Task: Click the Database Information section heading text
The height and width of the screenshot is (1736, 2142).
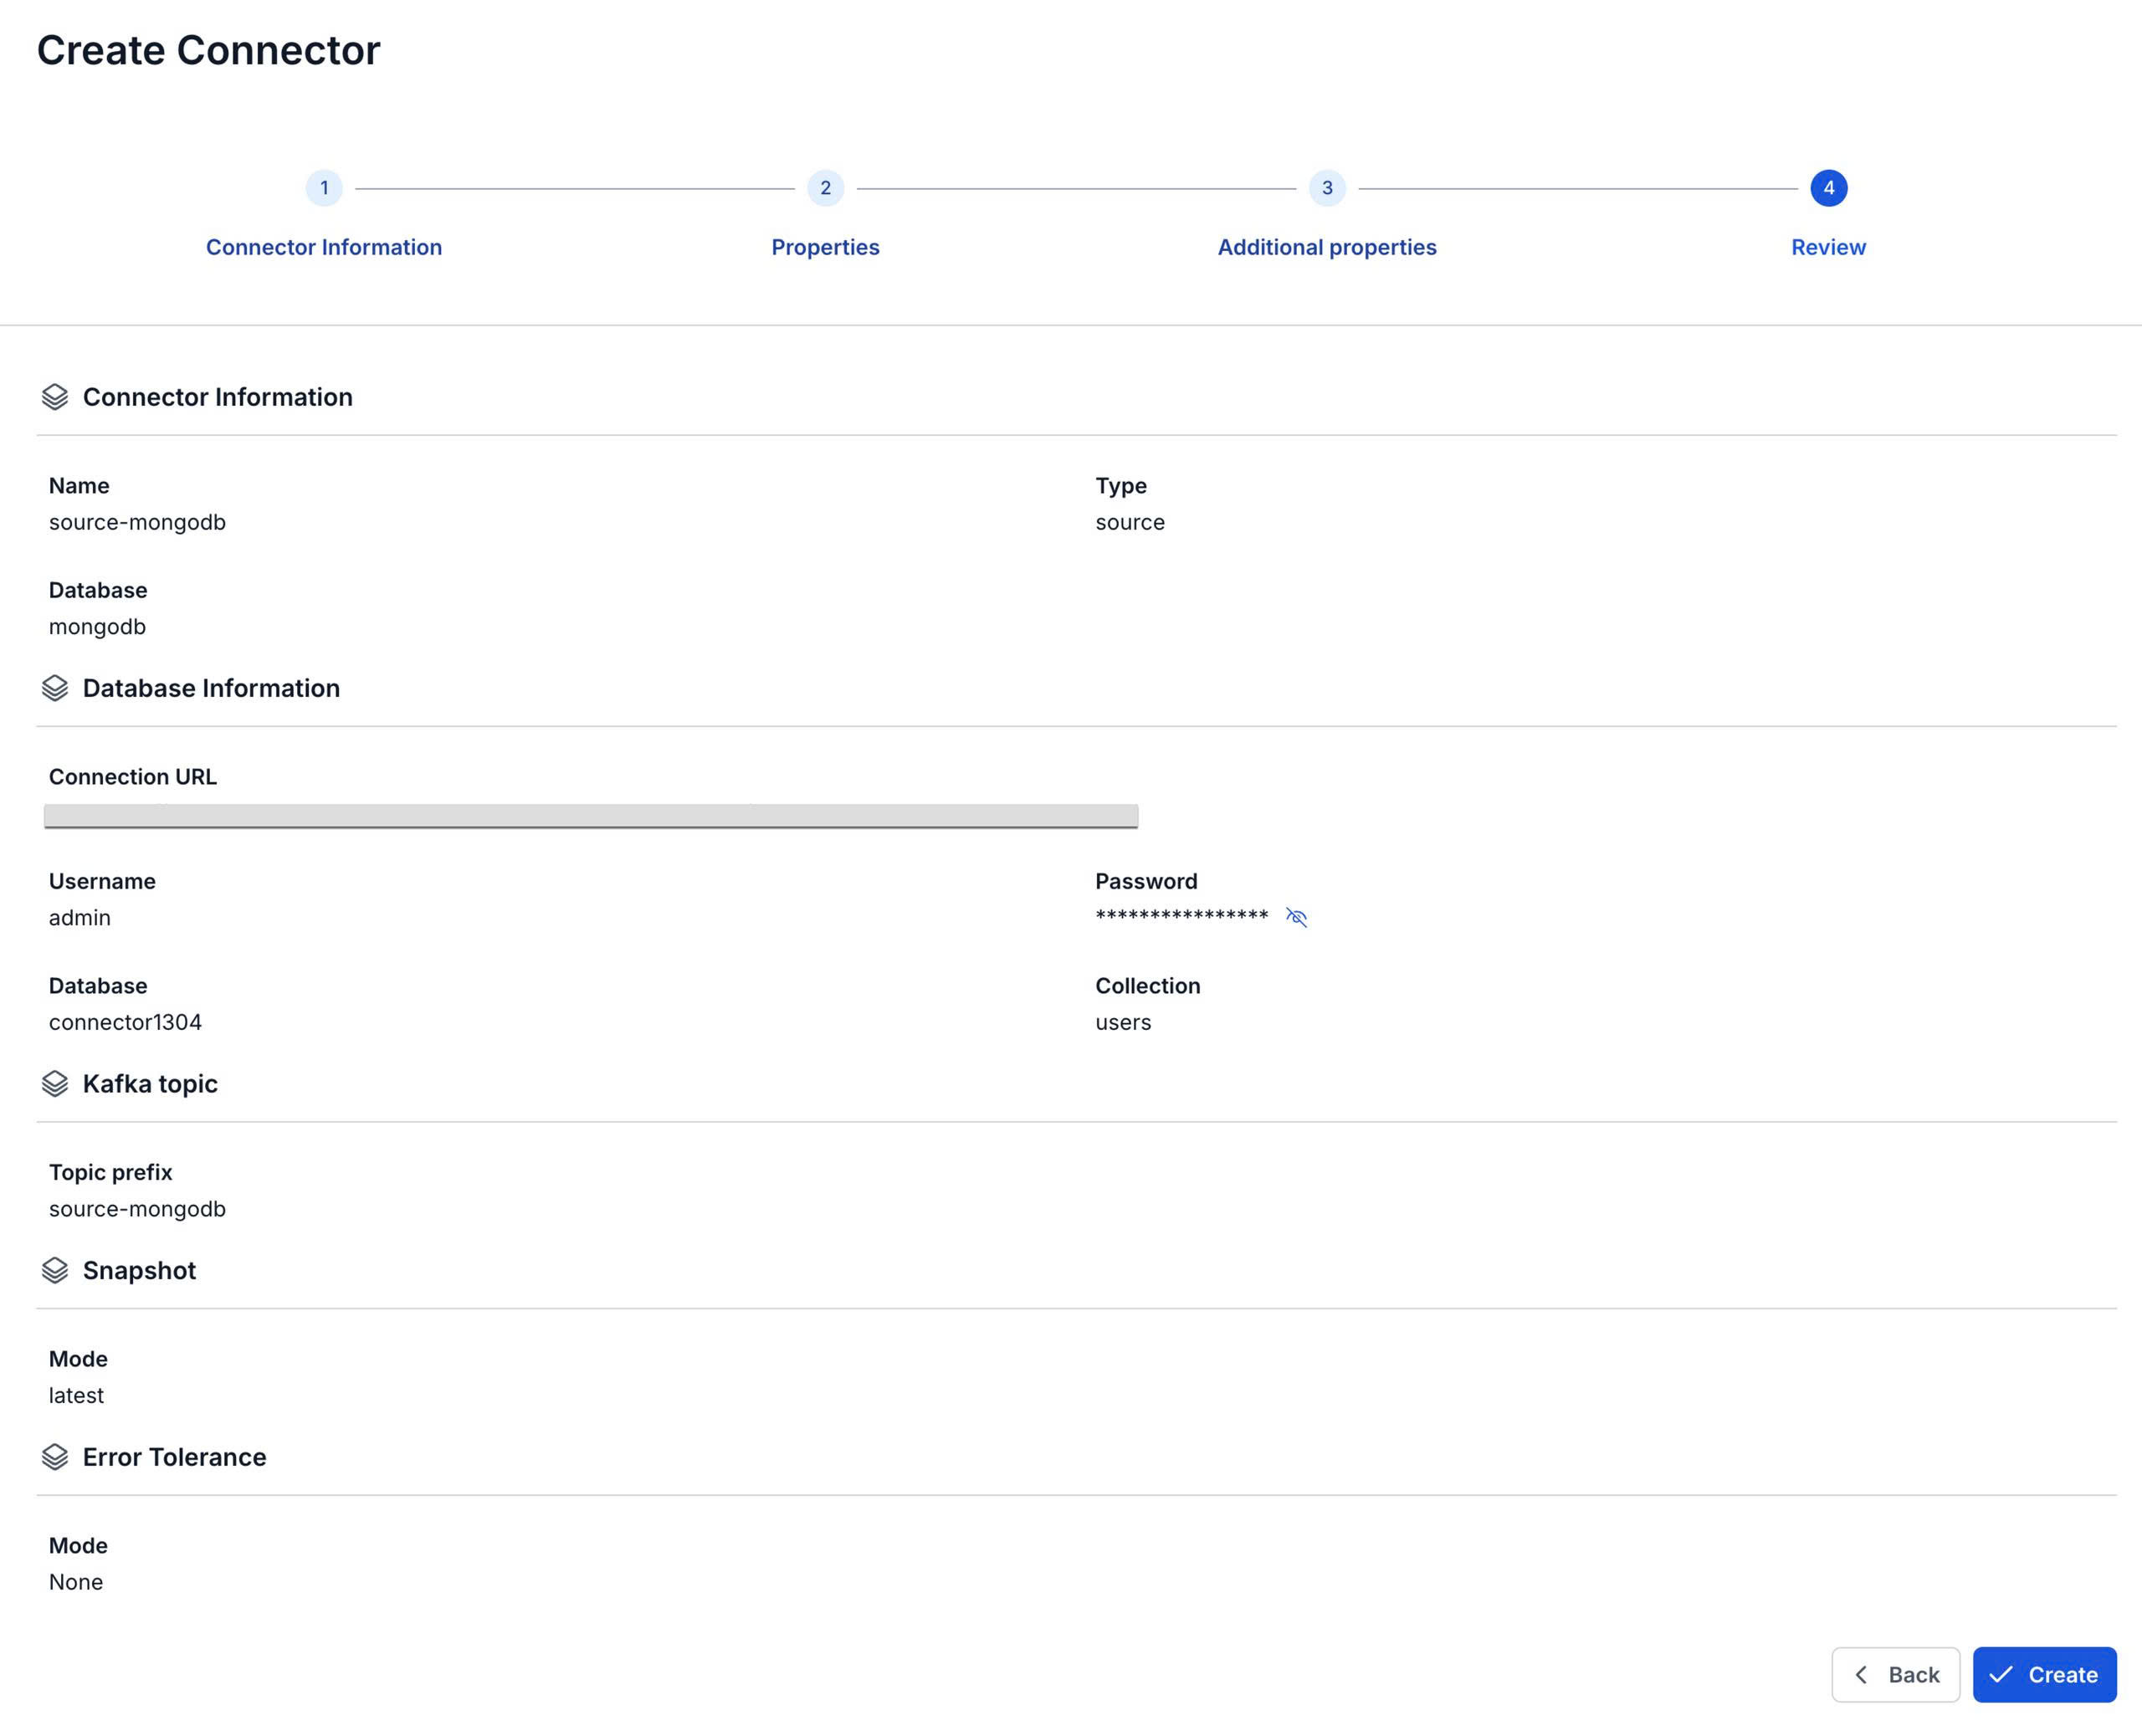Action: [211, 688]
